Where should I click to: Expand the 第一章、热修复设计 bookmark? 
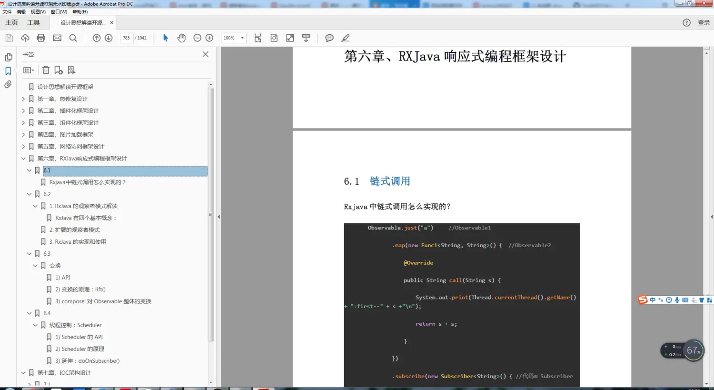click(x=23, y=99)
